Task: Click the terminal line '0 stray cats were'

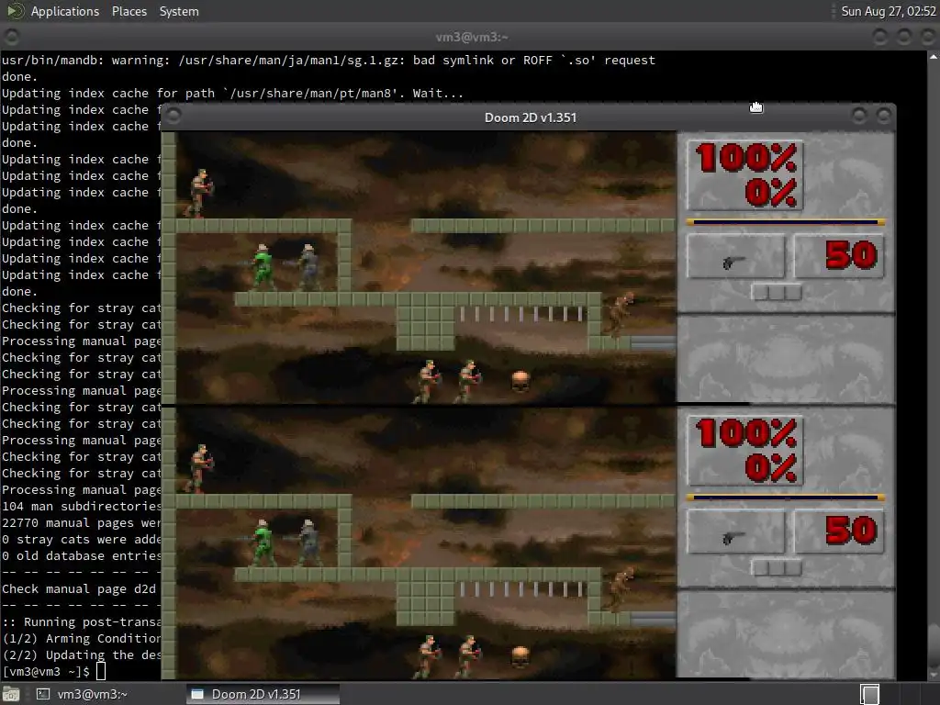Action: (x=82, y=539)
